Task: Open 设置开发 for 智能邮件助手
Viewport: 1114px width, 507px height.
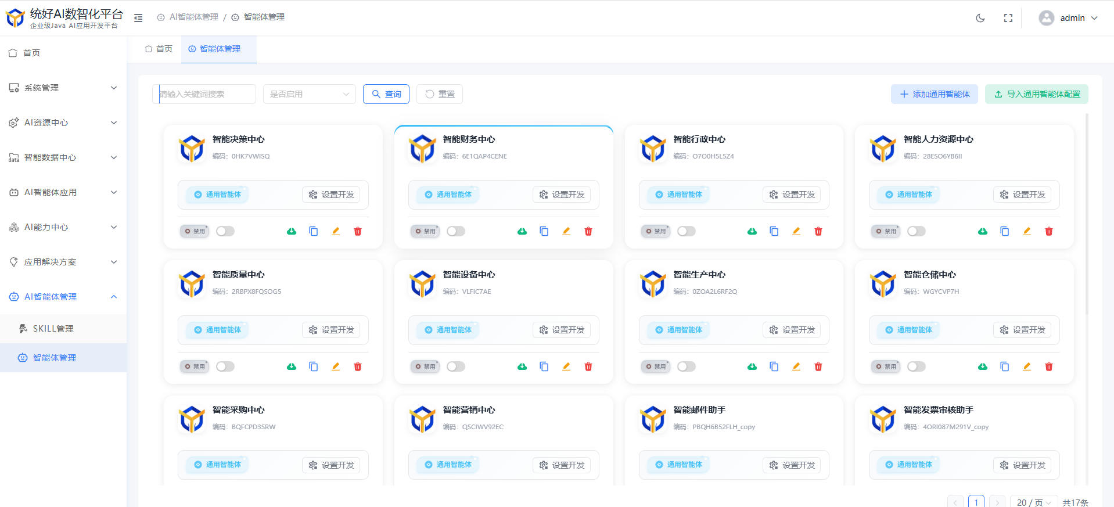Action: tap(792, 465)
